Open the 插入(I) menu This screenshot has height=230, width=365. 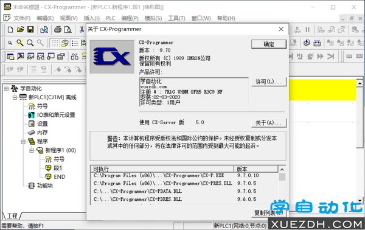tap(92, 18)
